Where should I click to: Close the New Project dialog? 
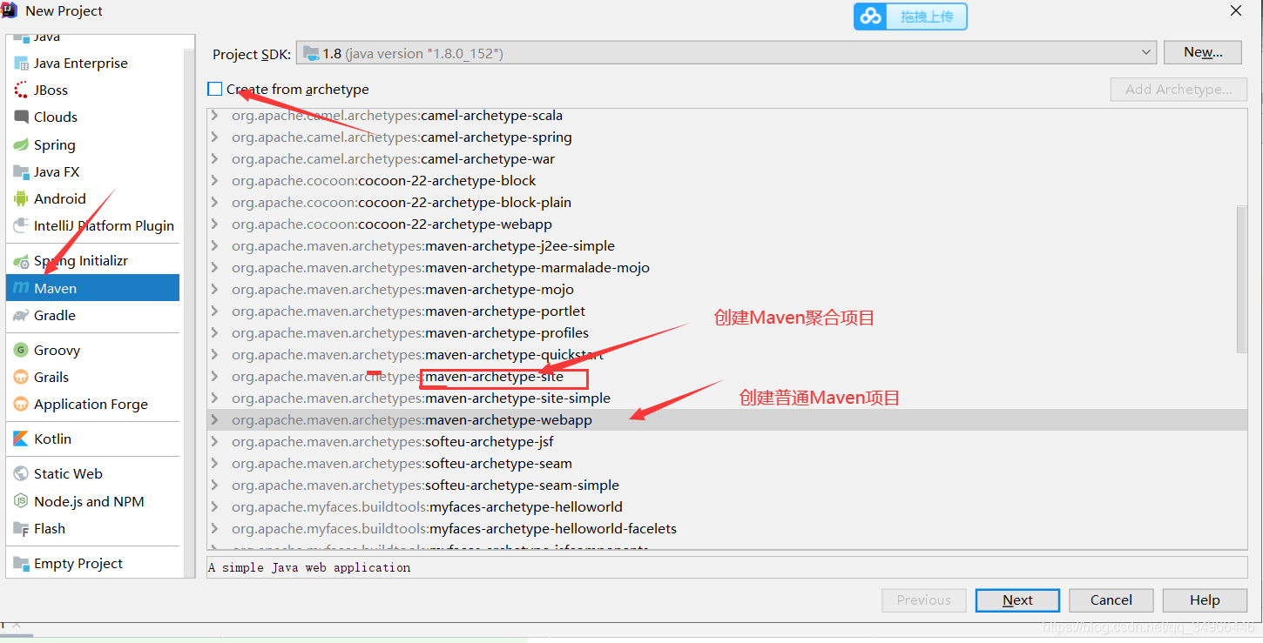click(1235, 10)
